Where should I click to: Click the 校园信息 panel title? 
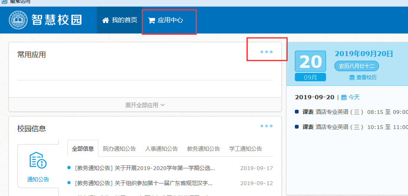(32, 129)
